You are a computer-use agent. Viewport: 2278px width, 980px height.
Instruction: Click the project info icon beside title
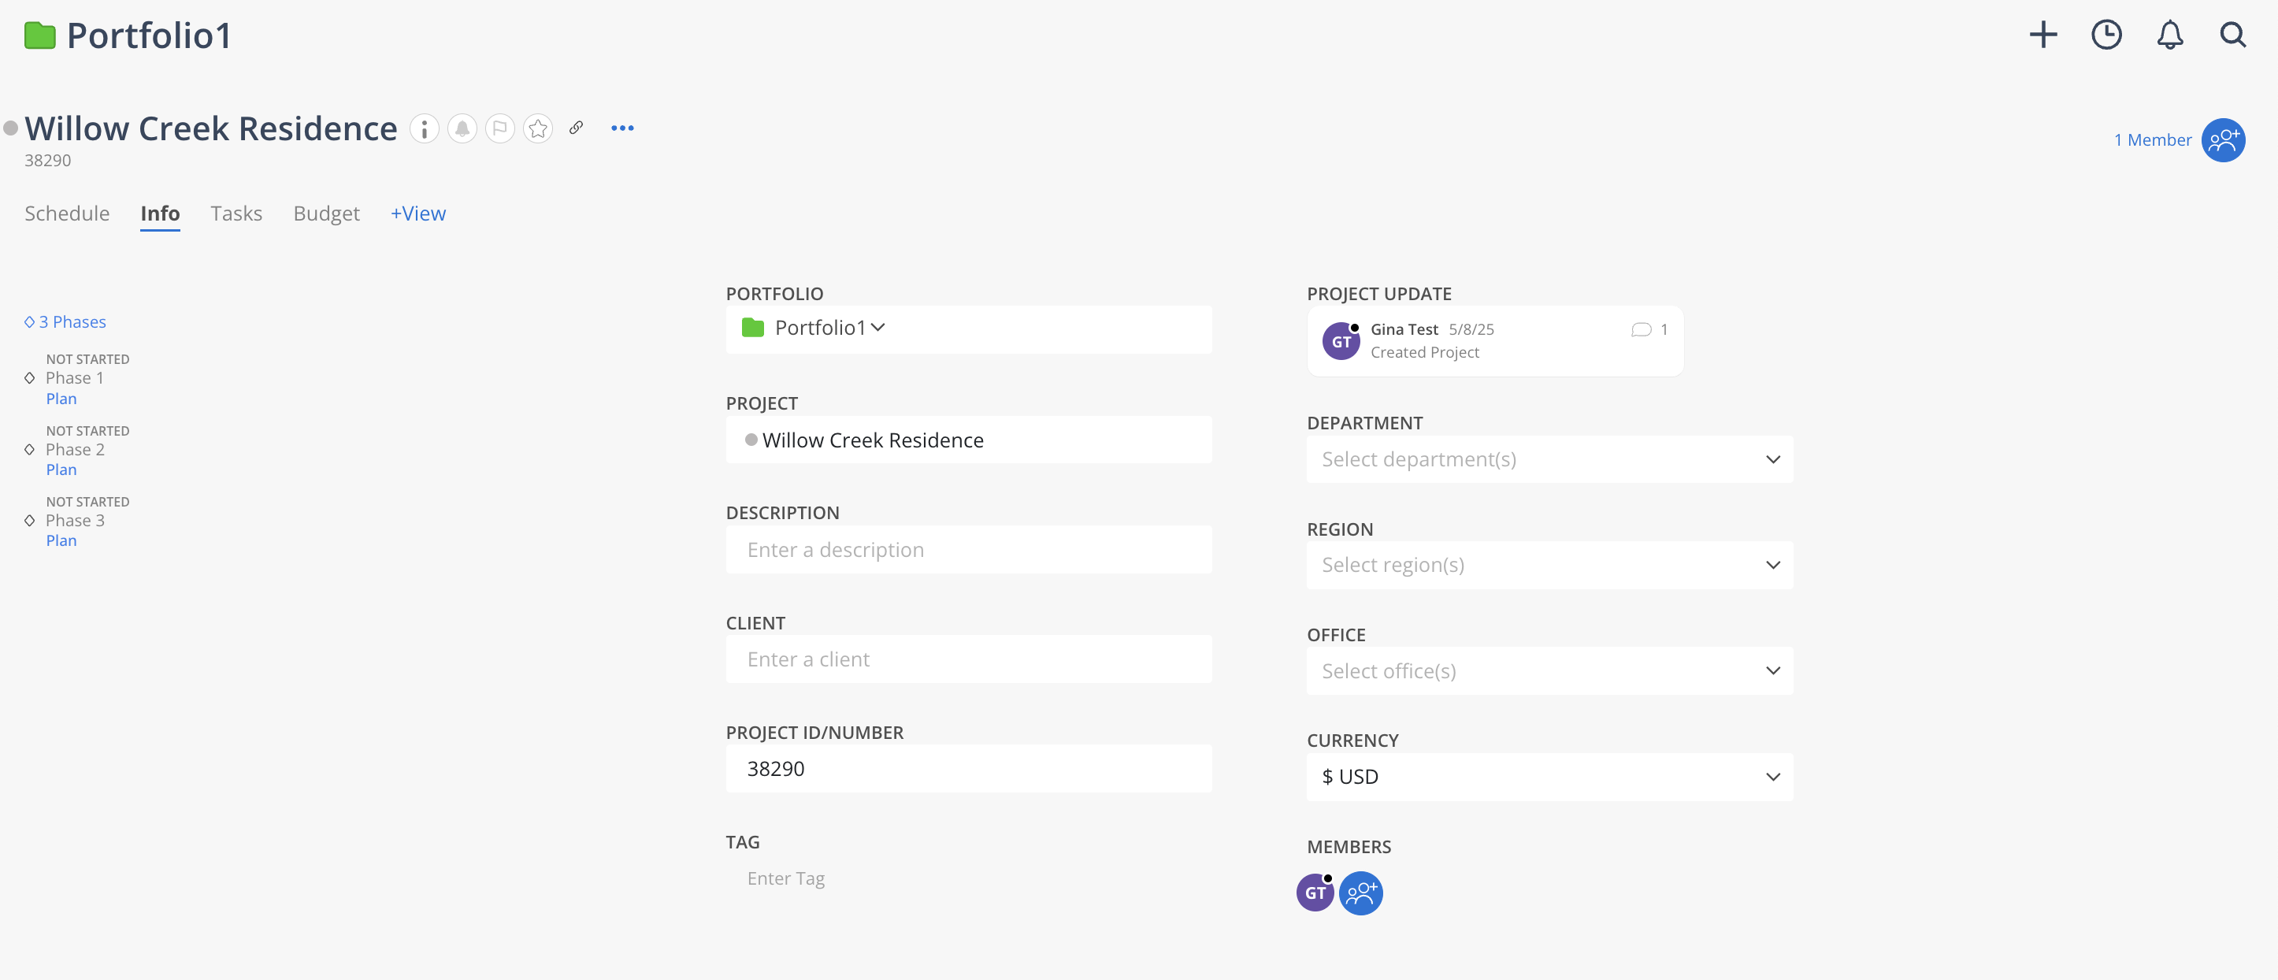pos(425,129)
